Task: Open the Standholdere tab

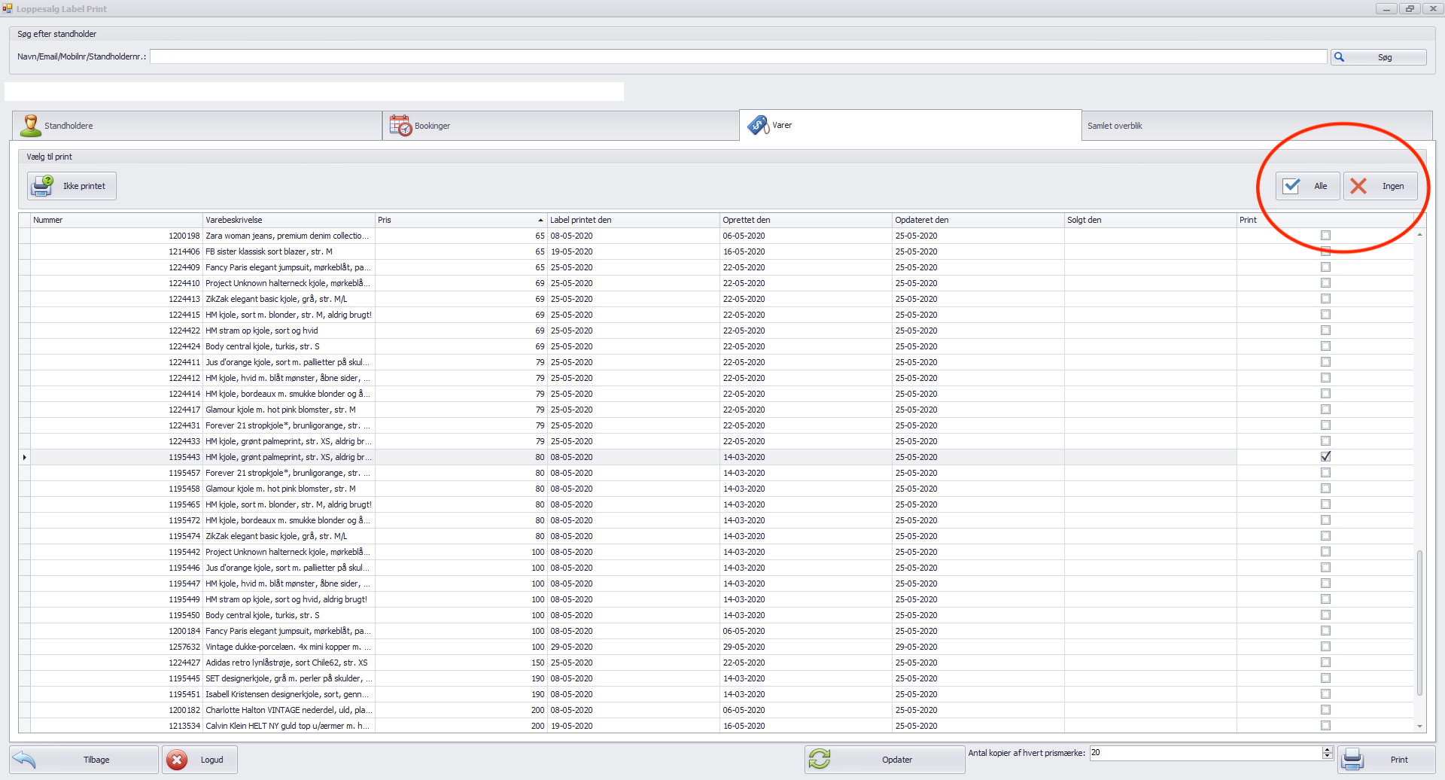Action: pos(197,126)
